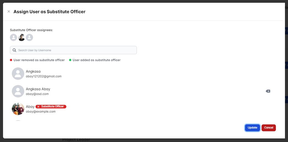
Task: Click the third assignee avatar placeholder
Action: click(29, 37)
